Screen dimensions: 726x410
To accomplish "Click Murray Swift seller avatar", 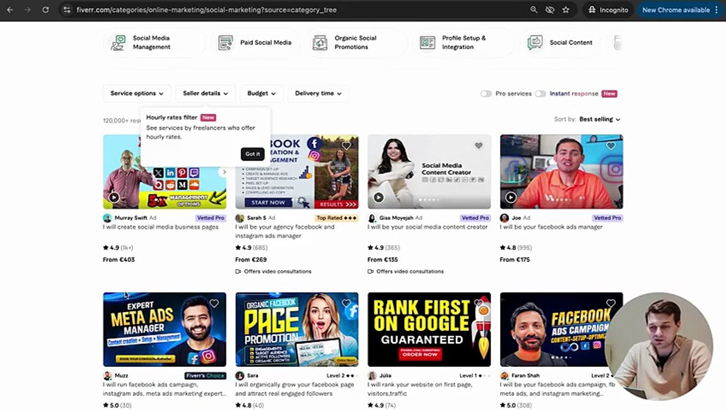I will [107, 218].
